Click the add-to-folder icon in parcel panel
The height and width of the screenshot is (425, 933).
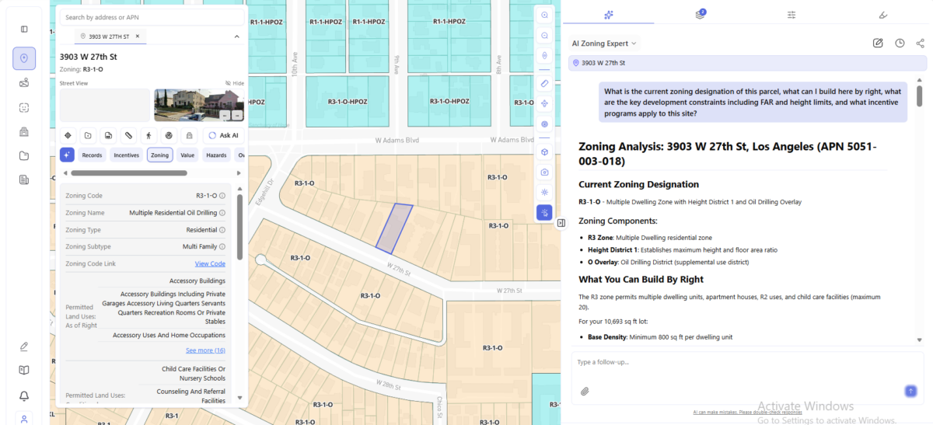89,135
